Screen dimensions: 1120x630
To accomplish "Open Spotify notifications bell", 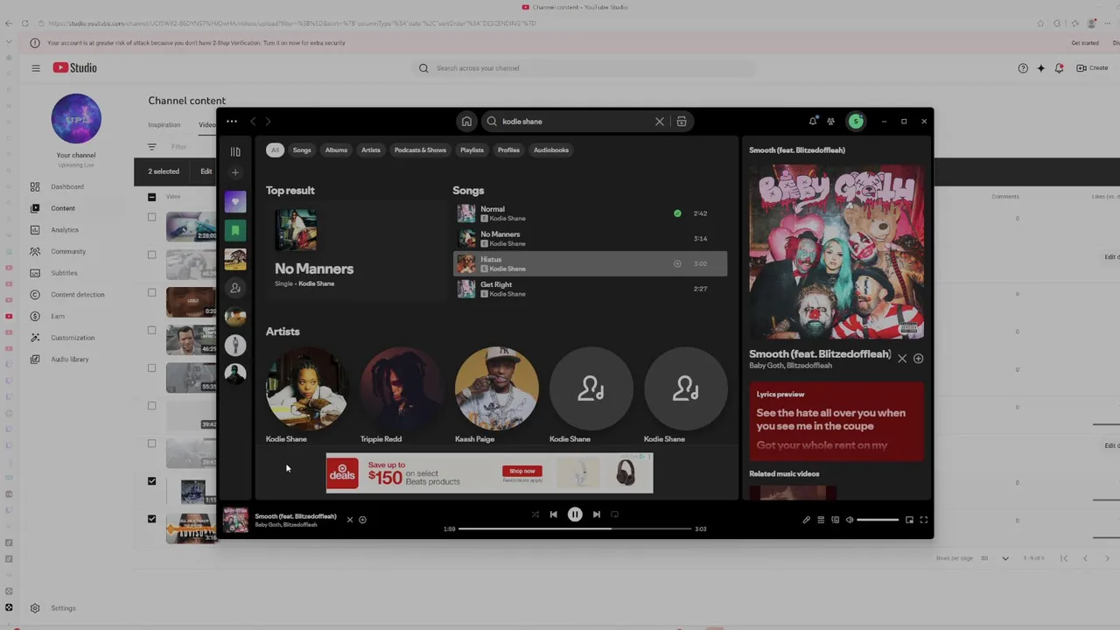I will [813, 122].
